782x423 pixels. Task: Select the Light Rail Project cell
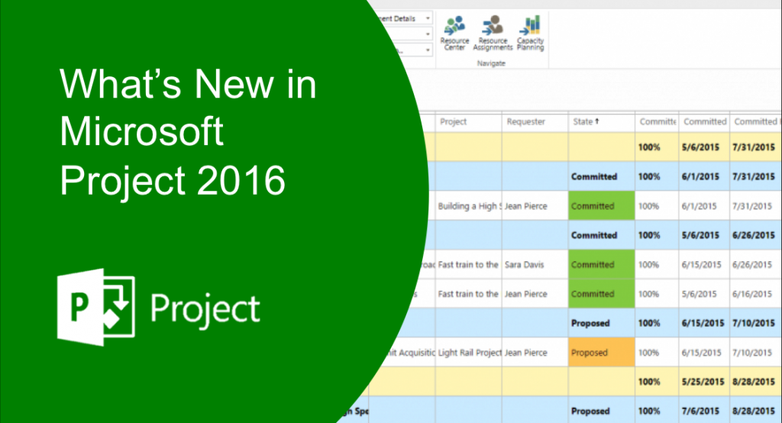(x=470, y=353)
